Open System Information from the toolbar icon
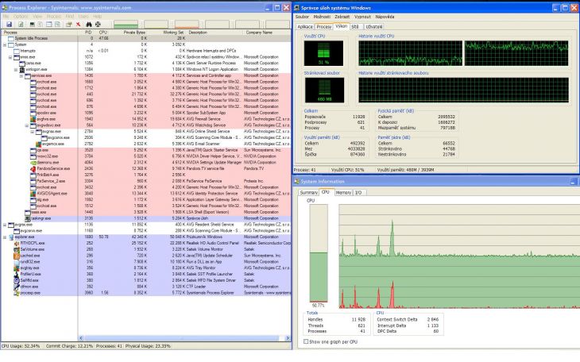This screenshot has width=580, height=362. coord(33,25)
